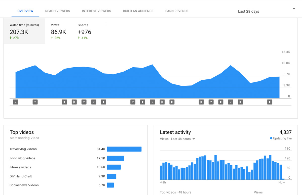Click the green arrow beside 41%
Image resolution: width=302 pixels, height=195 pixels.
[x=79, y=38]
